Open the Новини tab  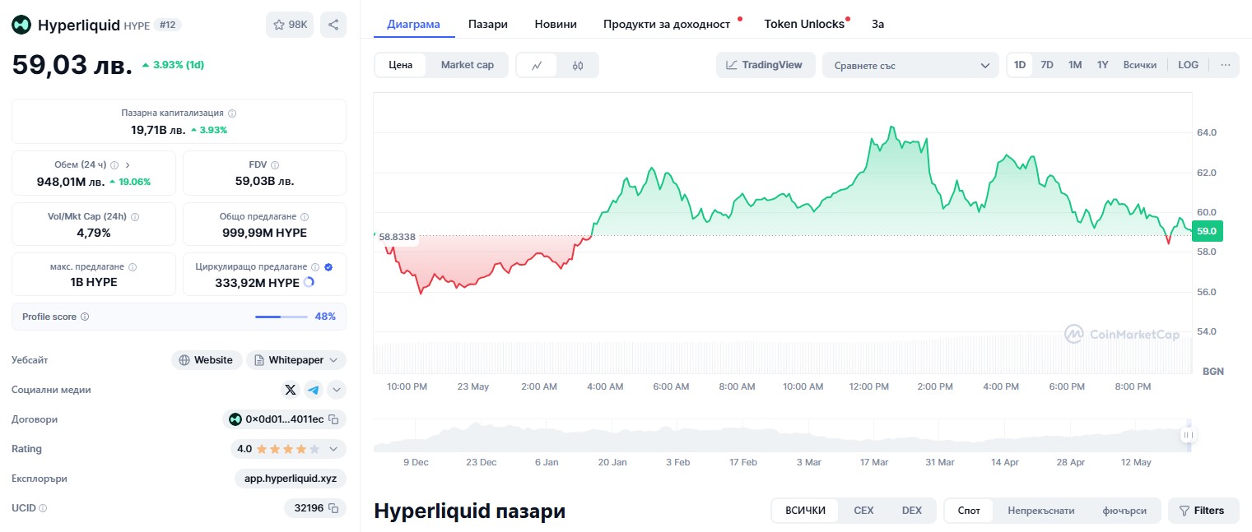click(555, 24)
